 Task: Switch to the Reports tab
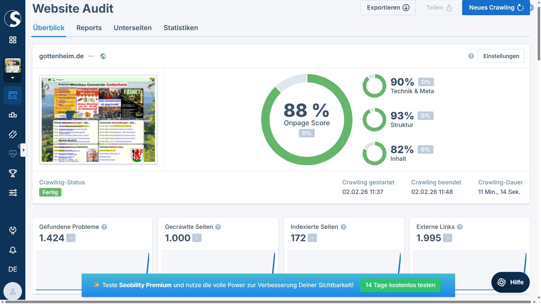(x=89, y=28)
